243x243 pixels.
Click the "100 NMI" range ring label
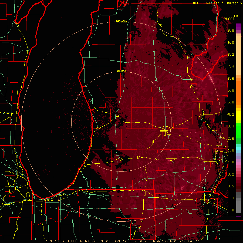121,21
